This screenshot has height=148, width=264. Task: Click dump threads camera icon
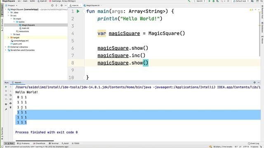coord(6,95)
